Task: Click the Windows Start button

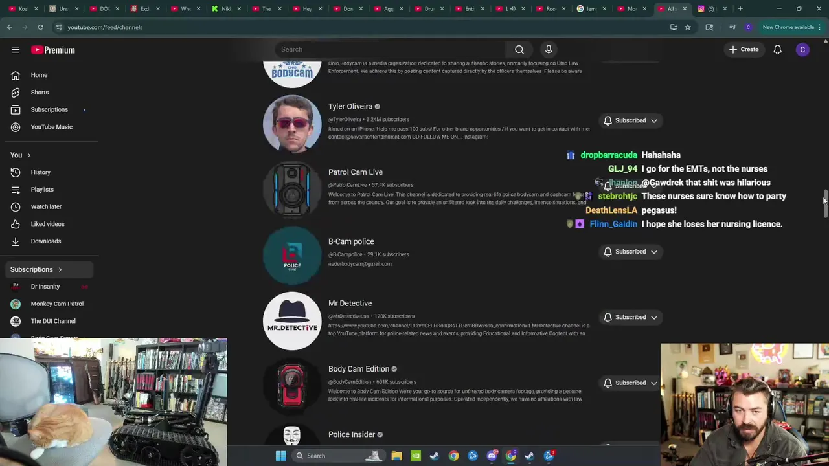Action: [x=280, y=456]
